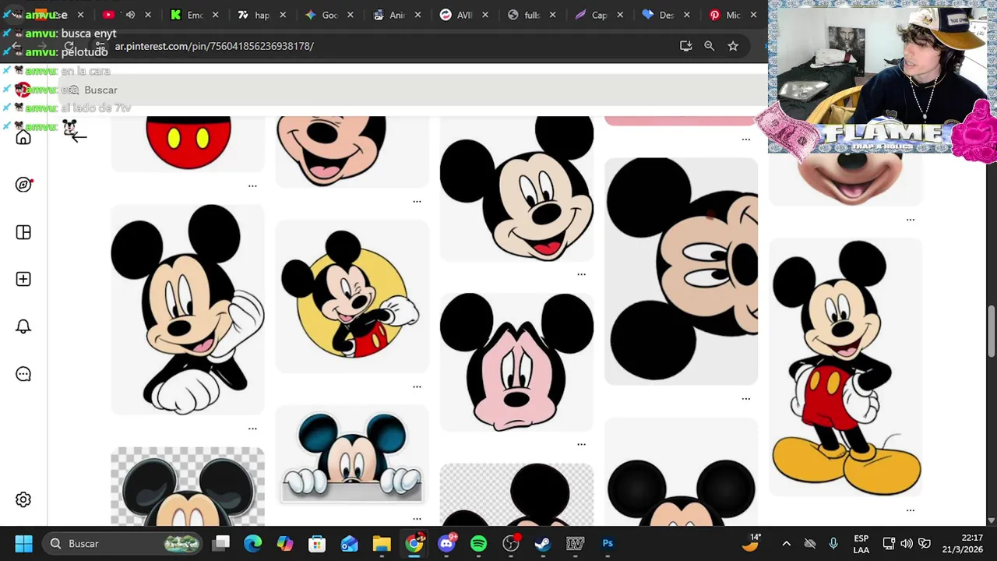
Task: Switch to the Google Gemini 'Goc' tab
Action: point(322,15)
